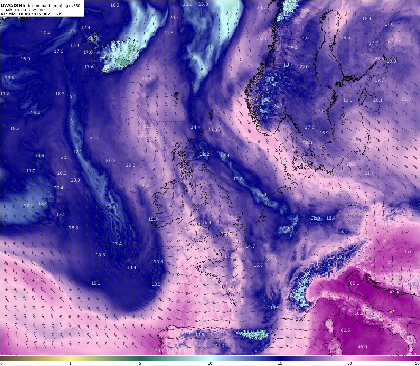Click the value label '12.1'

[x=78, y=152]
